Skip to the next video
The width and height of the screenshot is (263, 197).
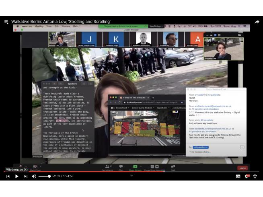coord(26,176)
